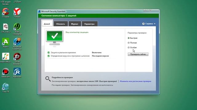Click the Включено status text
The image size is (197, 110).
coord(97,53)
